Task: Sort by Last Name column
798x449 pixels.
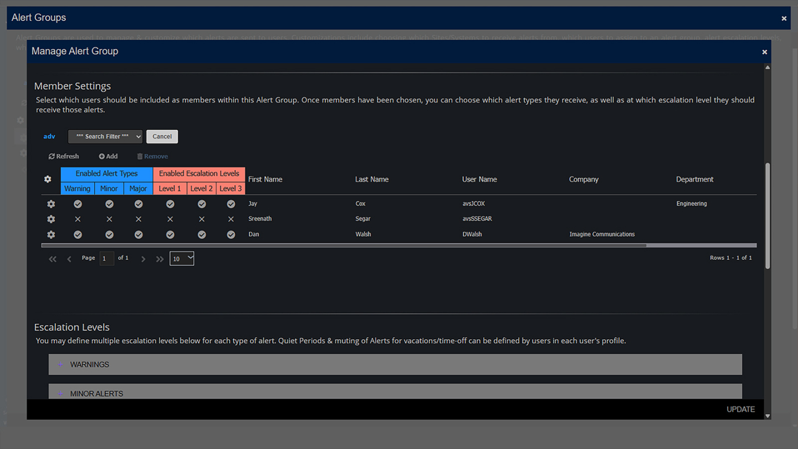Action: [x=372, y=179]
